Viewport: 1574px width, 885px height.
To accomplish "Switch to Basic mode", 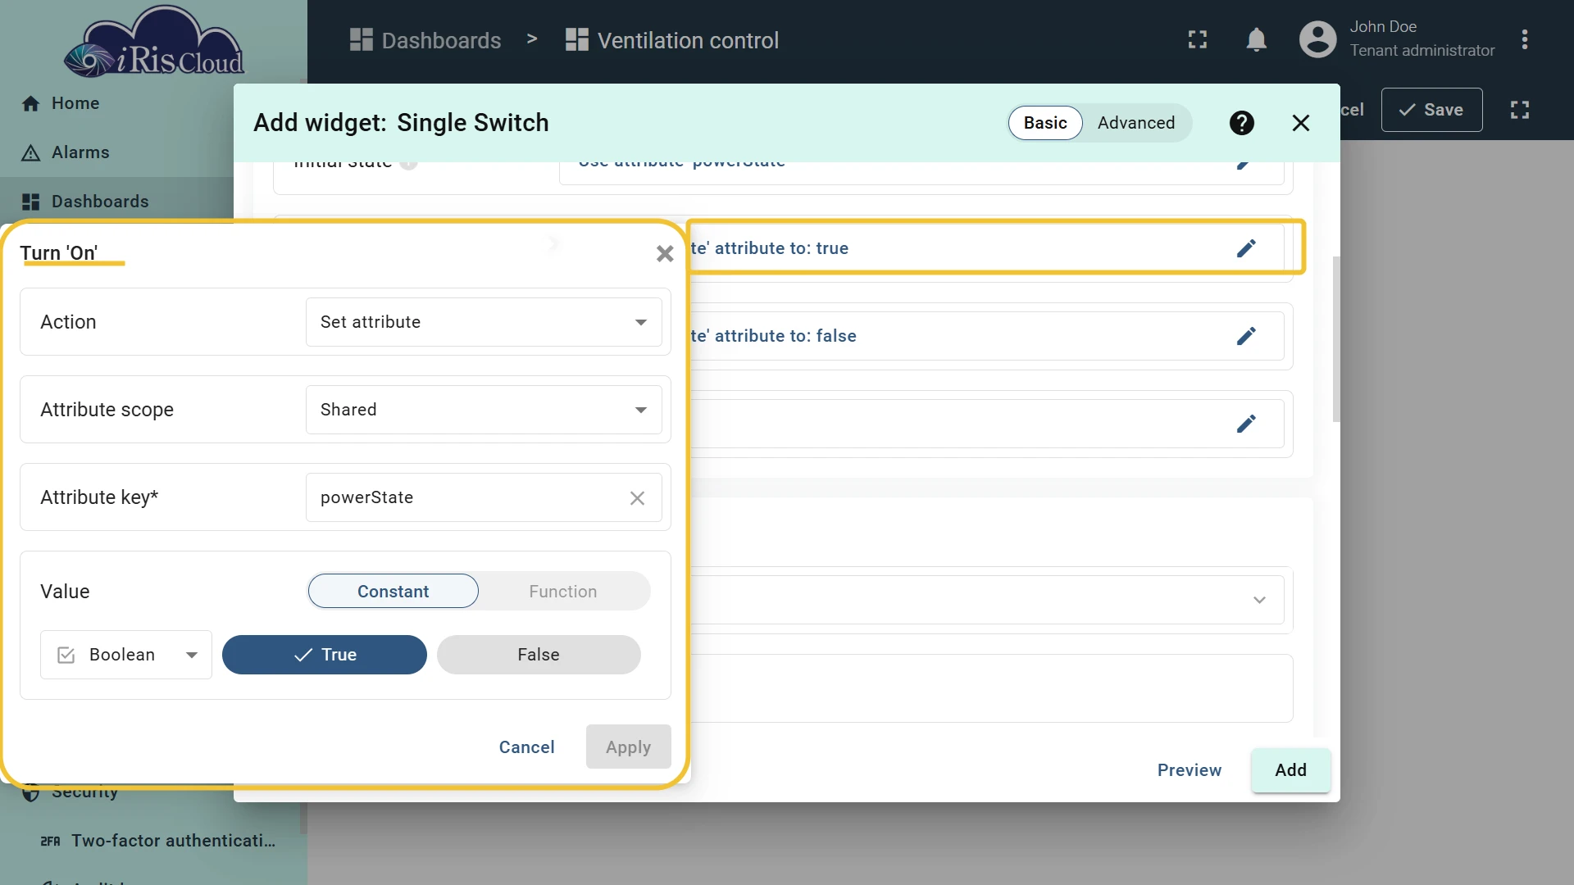I will coord(1045,123).
